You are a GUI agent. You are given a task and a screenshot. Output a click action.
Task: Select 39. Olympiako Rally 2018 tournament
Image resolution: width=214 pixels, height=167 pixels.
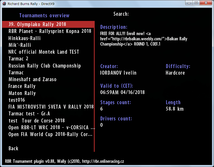48,25
